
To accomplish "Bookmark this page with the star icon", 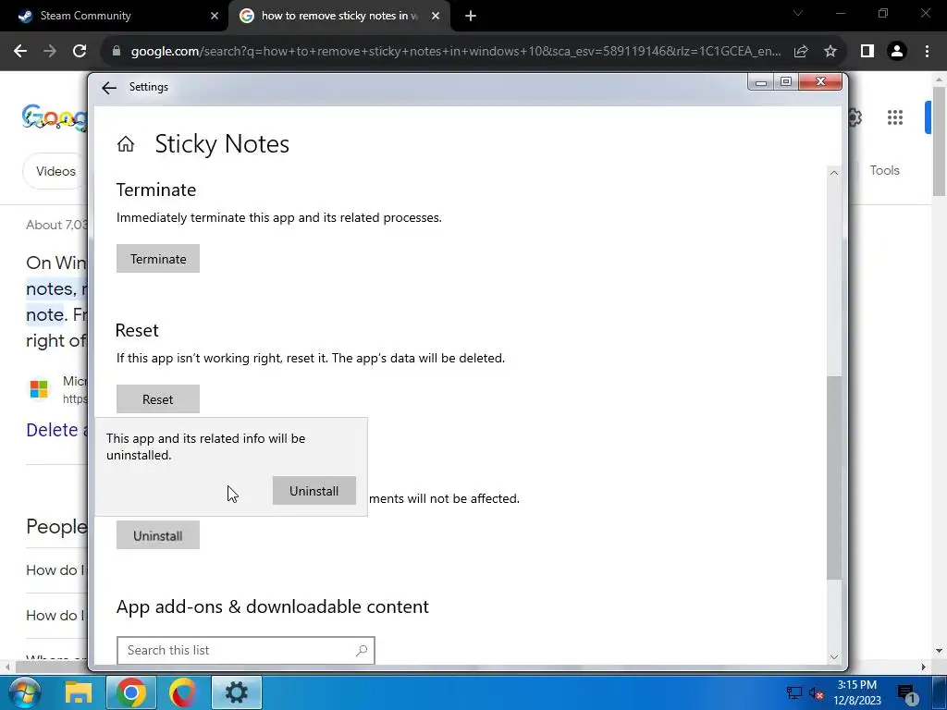I will pyautogui.click(x=830, y=52).
